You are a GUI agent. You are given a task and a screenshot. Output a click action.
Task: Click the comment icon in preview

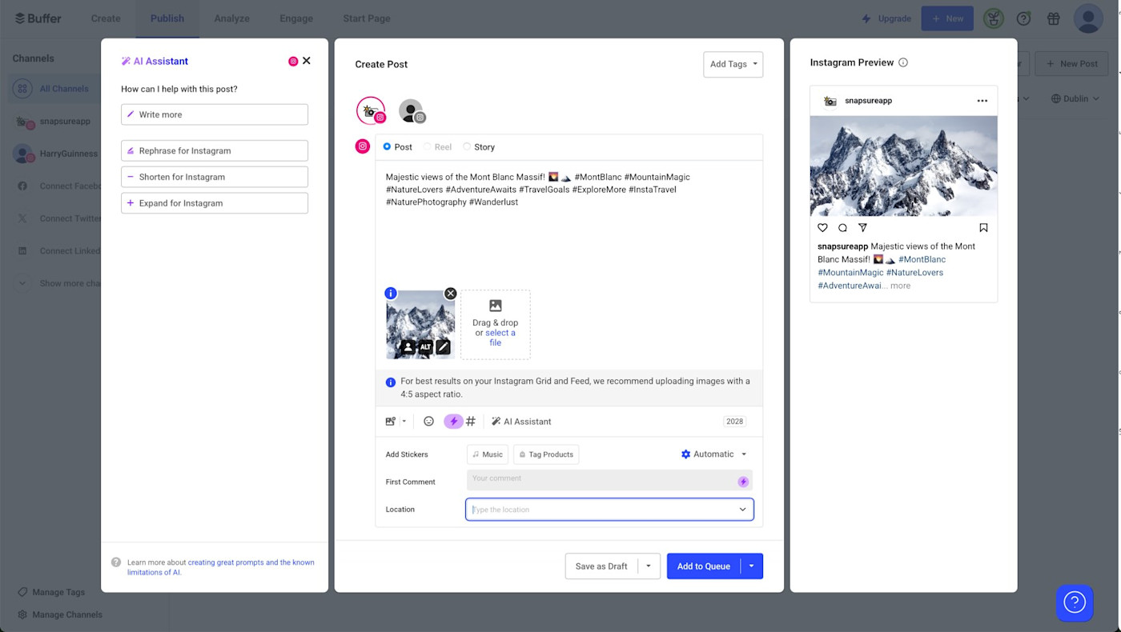click(842, 228)
